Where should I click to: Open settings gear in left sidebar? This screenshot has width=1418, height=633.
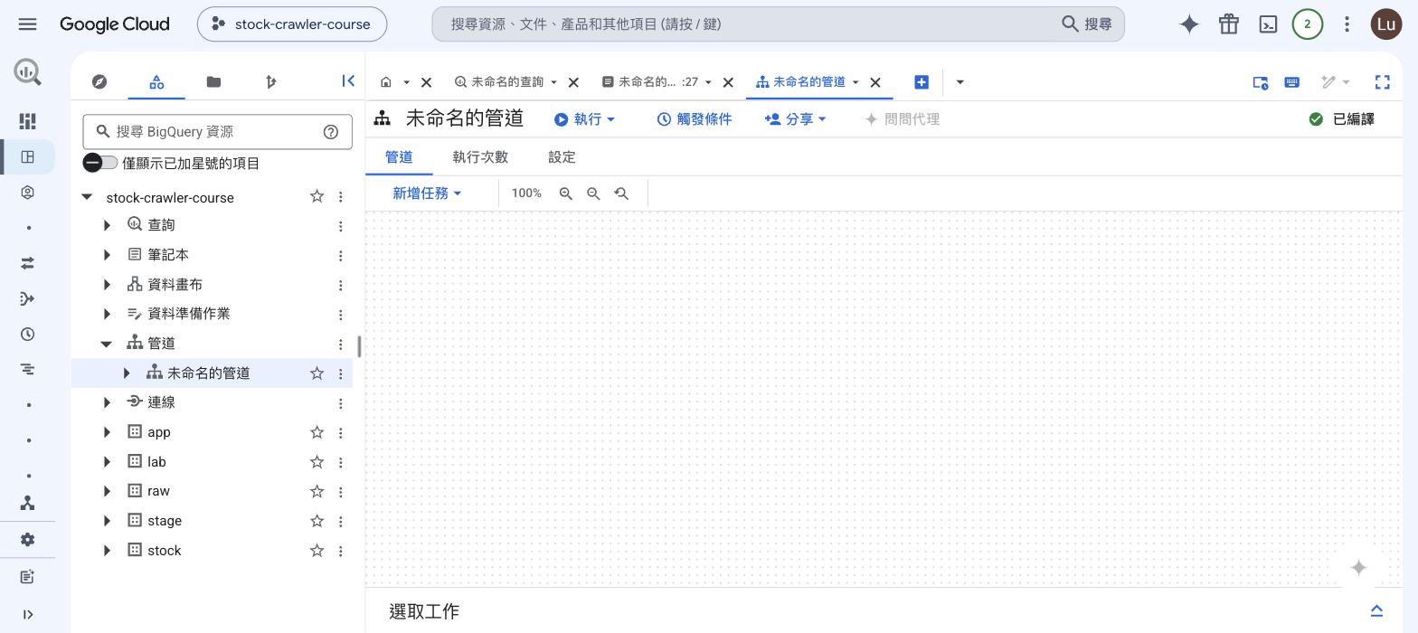[x=27, y=540]
